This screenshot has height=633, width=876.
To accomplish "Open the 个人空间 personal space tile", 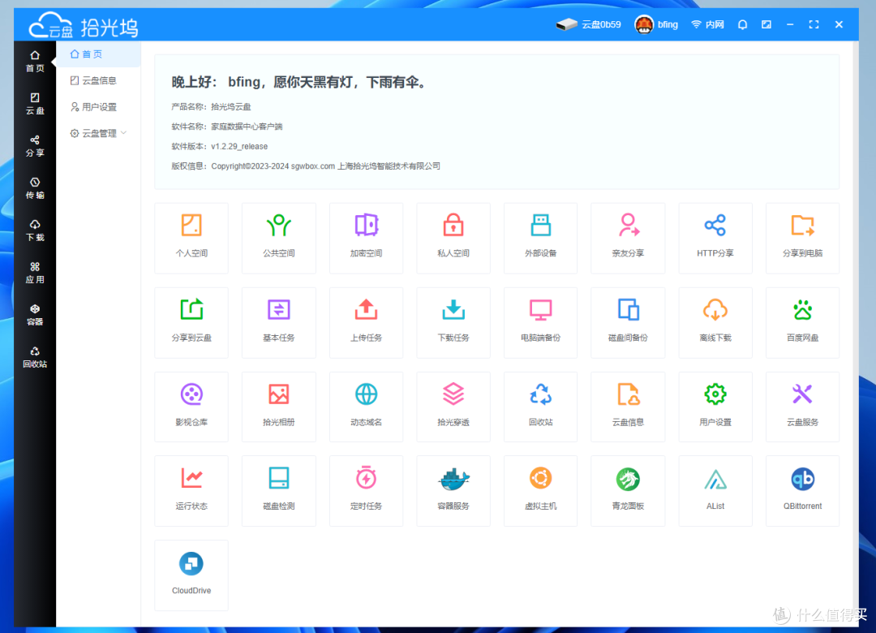I will point(191,238).
